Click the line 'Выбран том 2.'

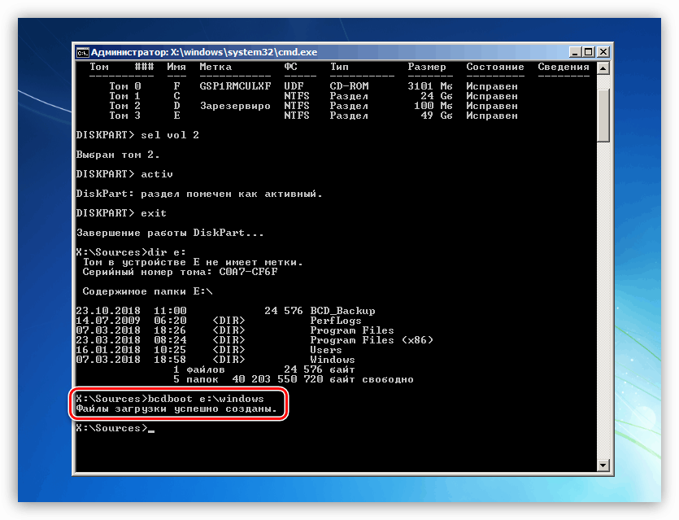pos(118,155)
